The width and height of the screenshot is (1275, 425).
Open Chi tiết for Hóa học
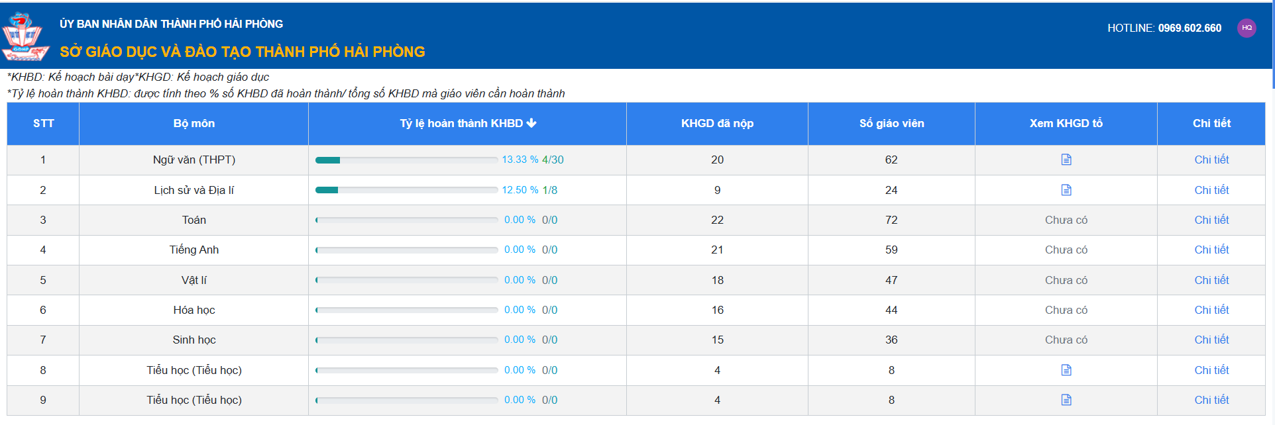(1211, 310)
